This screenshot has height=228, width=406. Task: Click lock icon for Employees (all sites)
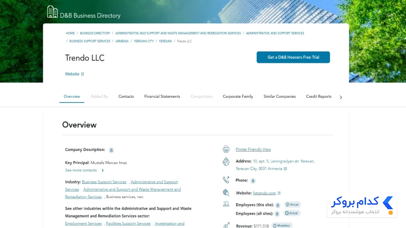click(277, 214)
